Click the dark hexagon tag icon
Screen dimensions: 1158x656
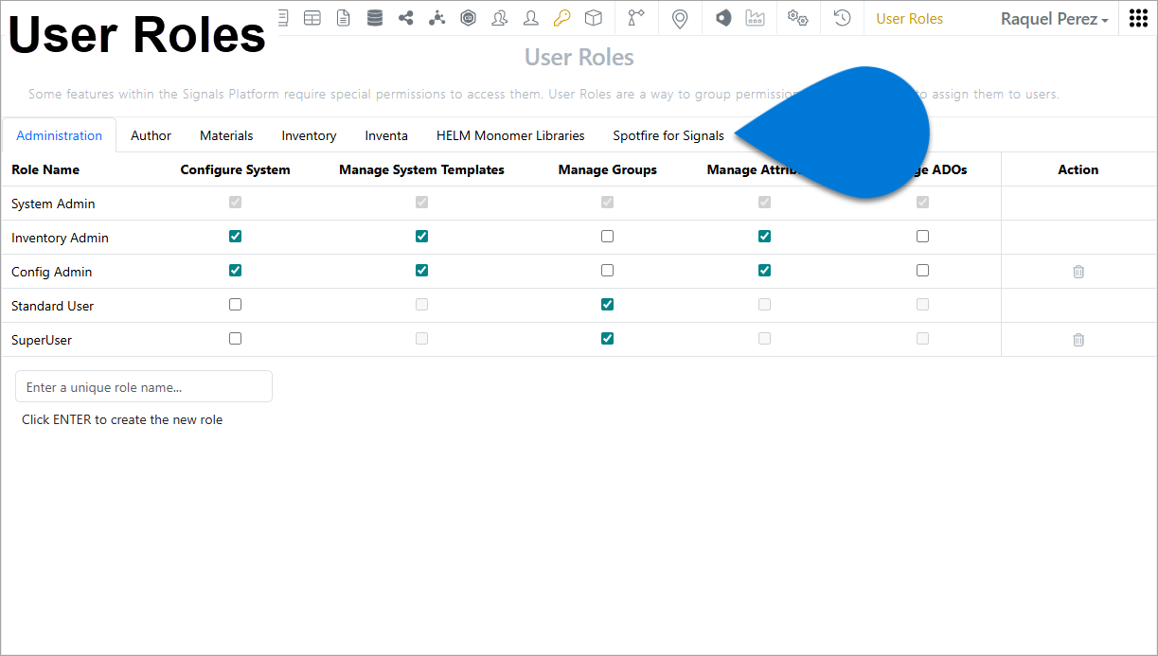point(723,18)
